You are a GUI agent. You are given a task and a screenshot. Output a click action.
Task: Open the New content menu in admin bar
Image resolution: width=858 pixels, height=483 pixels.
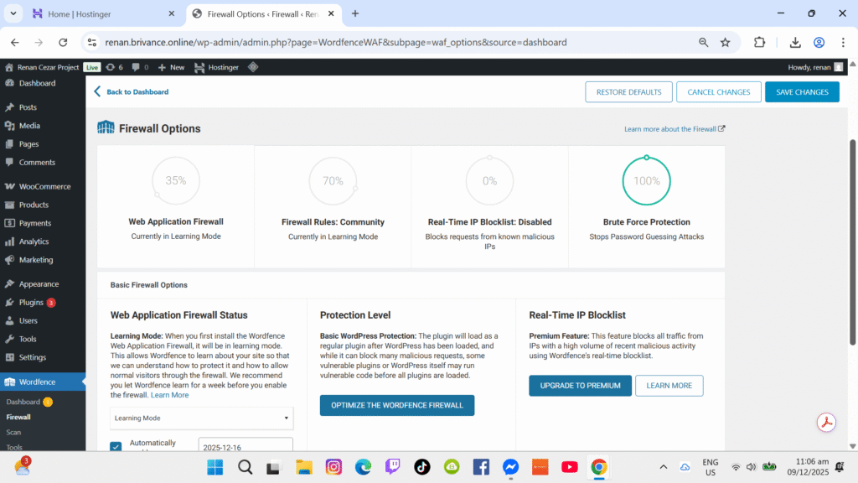(x=171, y=67)
